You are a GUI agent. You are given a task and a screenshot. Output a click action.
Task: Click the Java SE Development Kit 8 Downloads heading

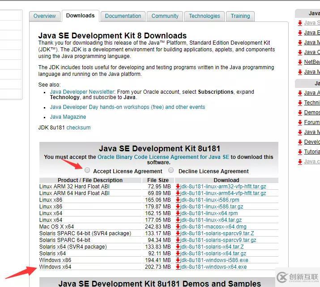(x=112, y=36)
